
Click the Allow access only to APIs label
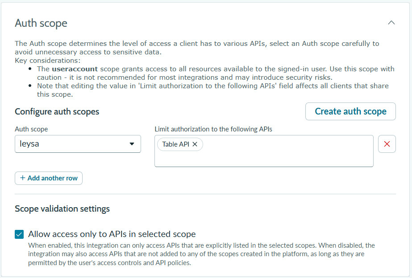tap(112, 234)
